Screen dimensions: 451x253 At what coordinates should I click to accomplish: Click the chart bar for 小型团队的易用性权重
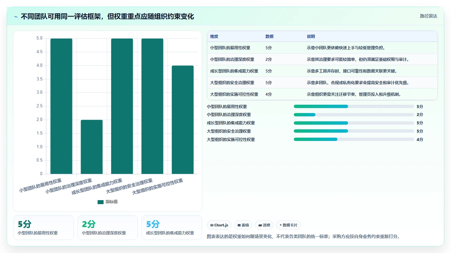pos(61,106)
